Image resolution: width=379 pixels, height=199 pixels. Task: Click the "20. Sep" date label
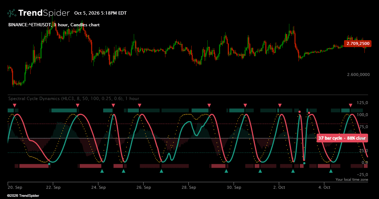[15, 187]
